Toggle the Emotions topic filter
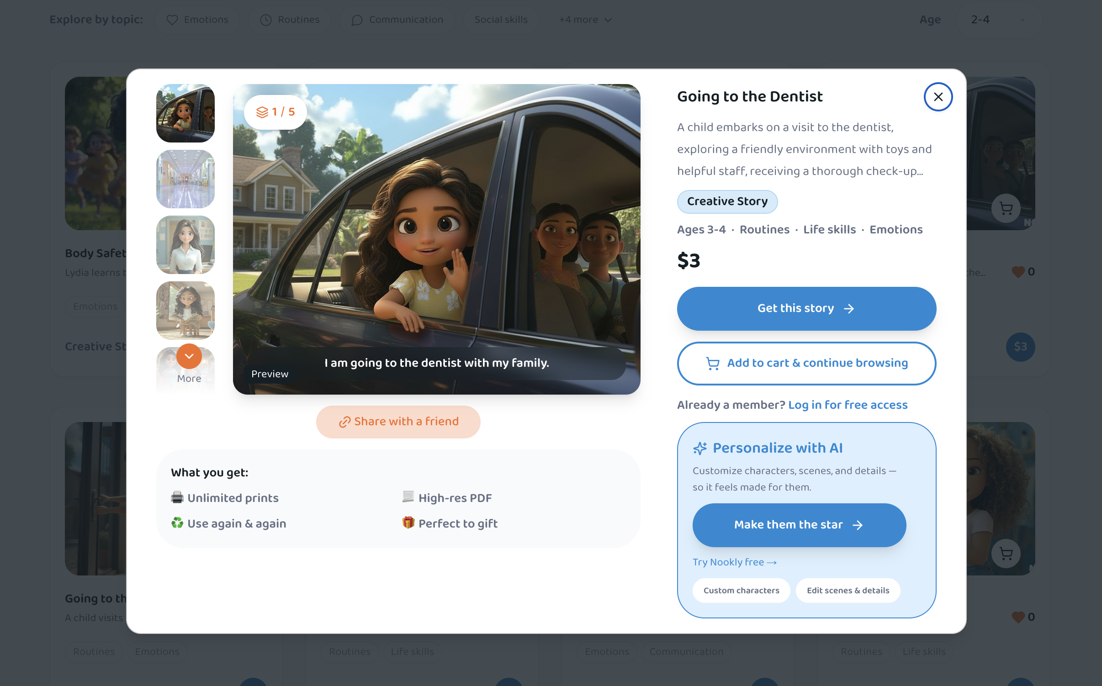Screen dimensions: 1102x686 tap(197, 19)
